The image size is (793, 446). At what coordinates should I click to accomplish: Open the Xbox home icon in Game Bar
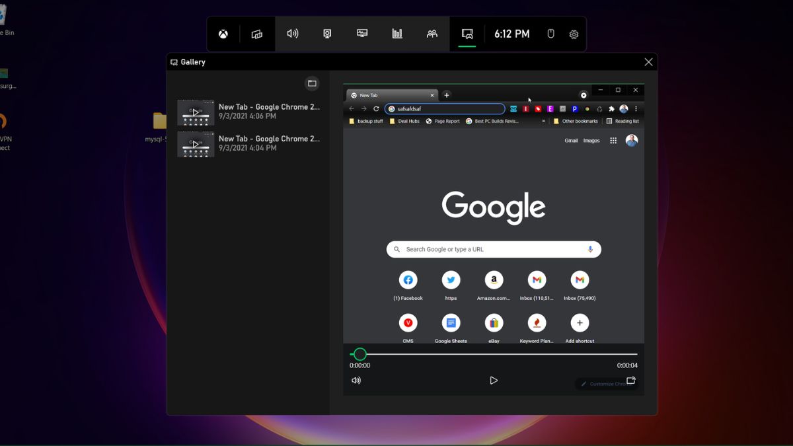(x=223, y=34)
